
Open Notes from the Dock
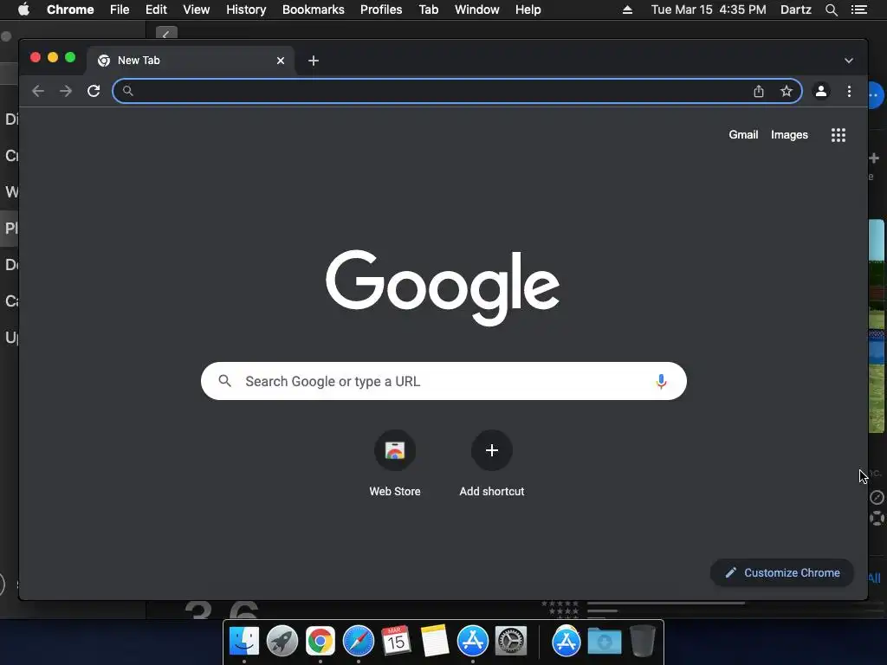[x=435, y=642]
